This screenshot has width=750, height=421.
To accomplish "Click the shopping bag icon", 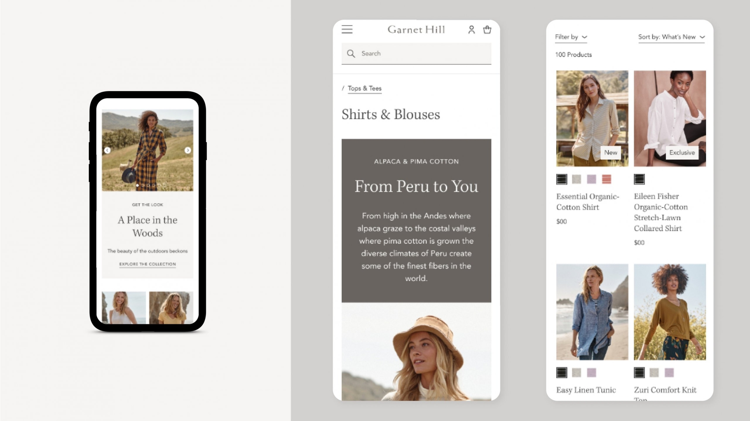I will click(487, 29).
